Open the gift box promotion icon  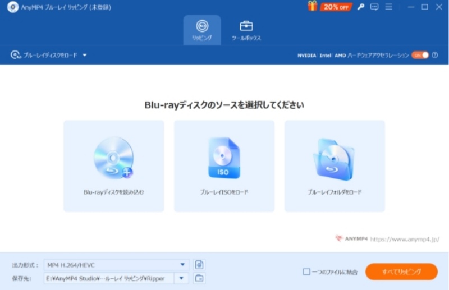tap(313, 6)
